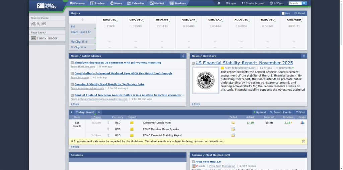Click the Create Account link

click(x=253, y=3)
